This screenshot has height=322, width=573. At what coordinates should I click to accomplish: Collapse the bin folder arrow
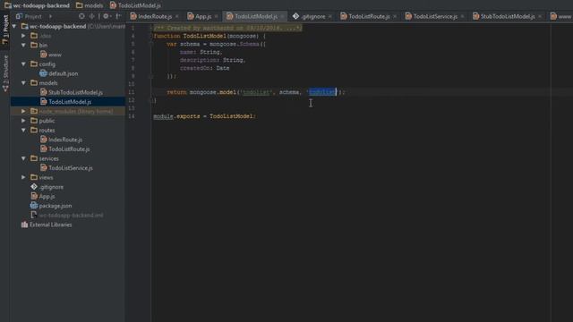[23, 46]
